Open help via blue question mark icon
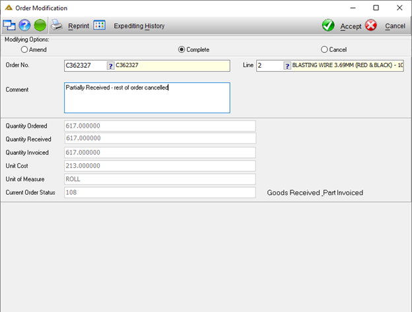The height and width of the screenshot is (312, 412). tap(24, 26)
